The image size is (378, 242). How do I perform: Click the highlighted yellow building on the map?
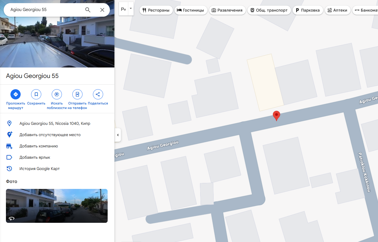pos(265,82)
